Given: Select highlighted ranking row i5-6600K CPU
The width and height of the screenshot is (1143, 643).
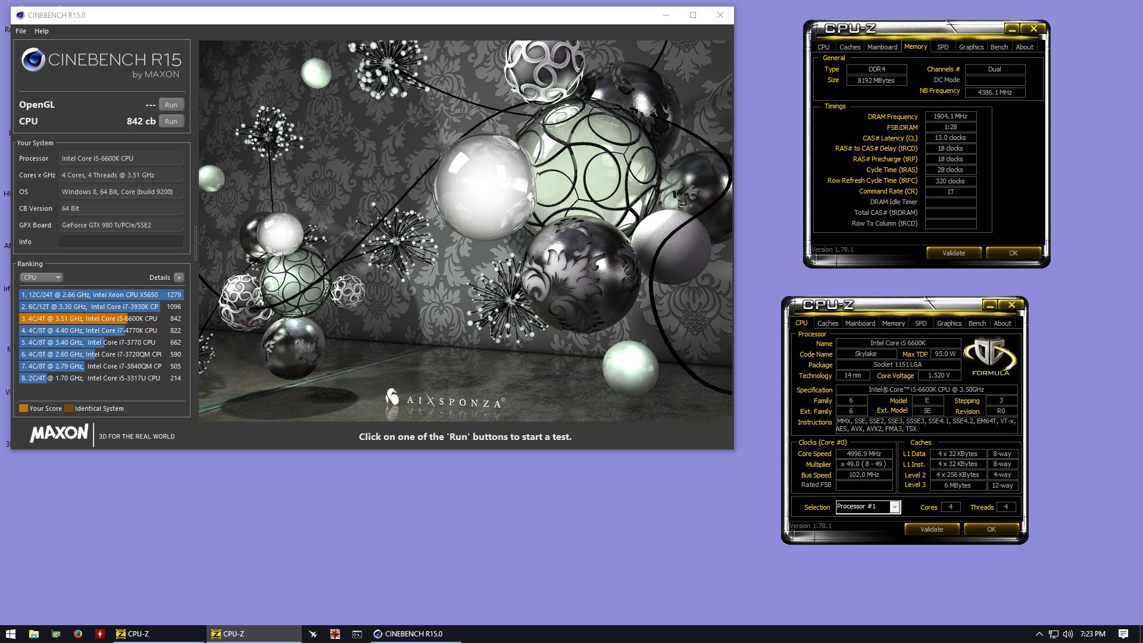Looking at the screenshot, I should 101,319.
